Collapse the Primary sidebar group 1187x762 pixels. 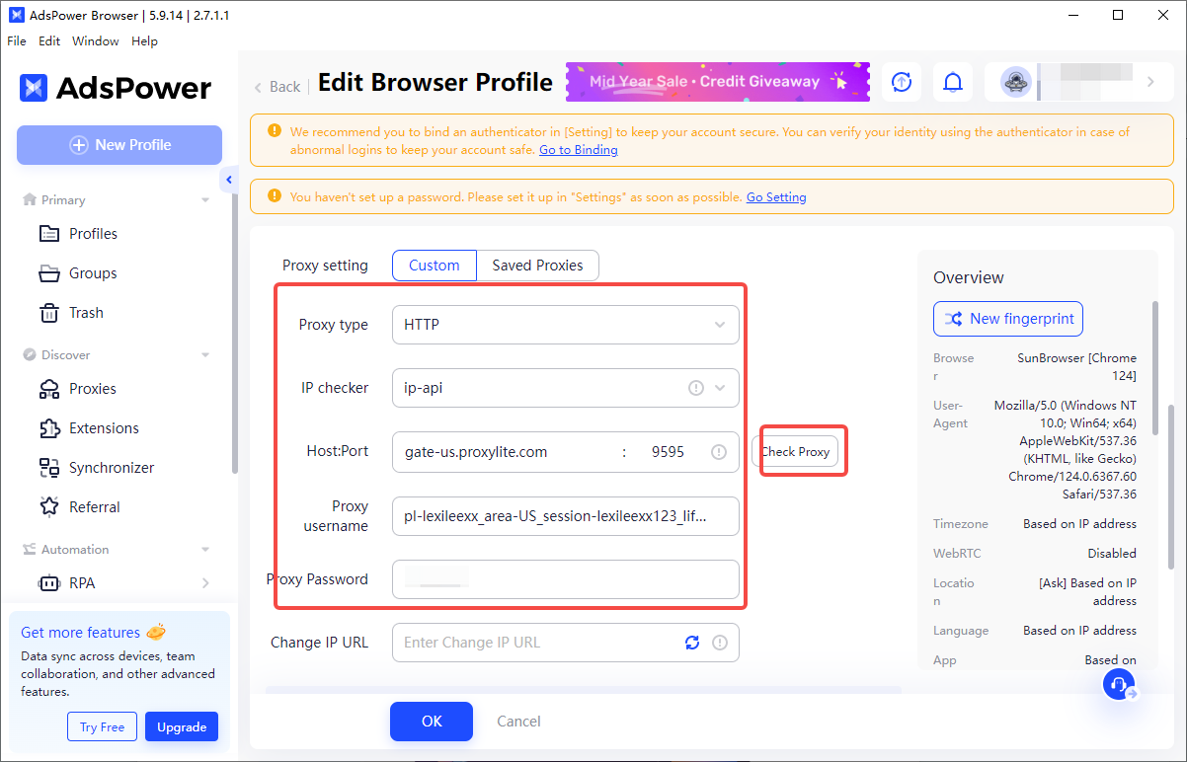205,200
